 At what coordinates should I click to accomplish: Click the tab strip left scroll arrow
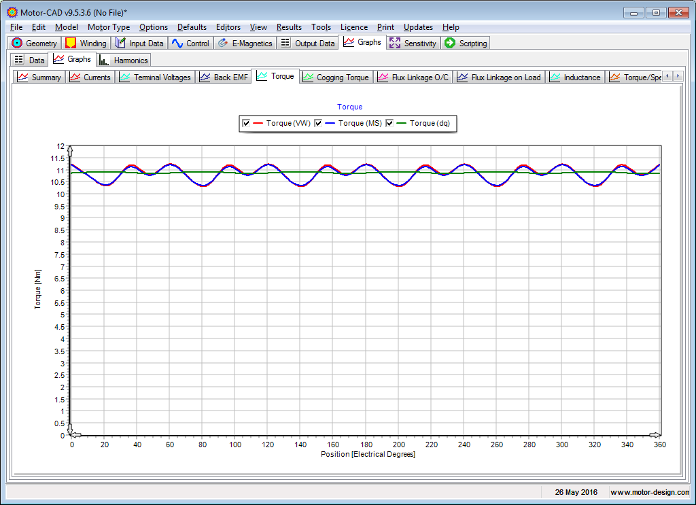click(667, 76)
